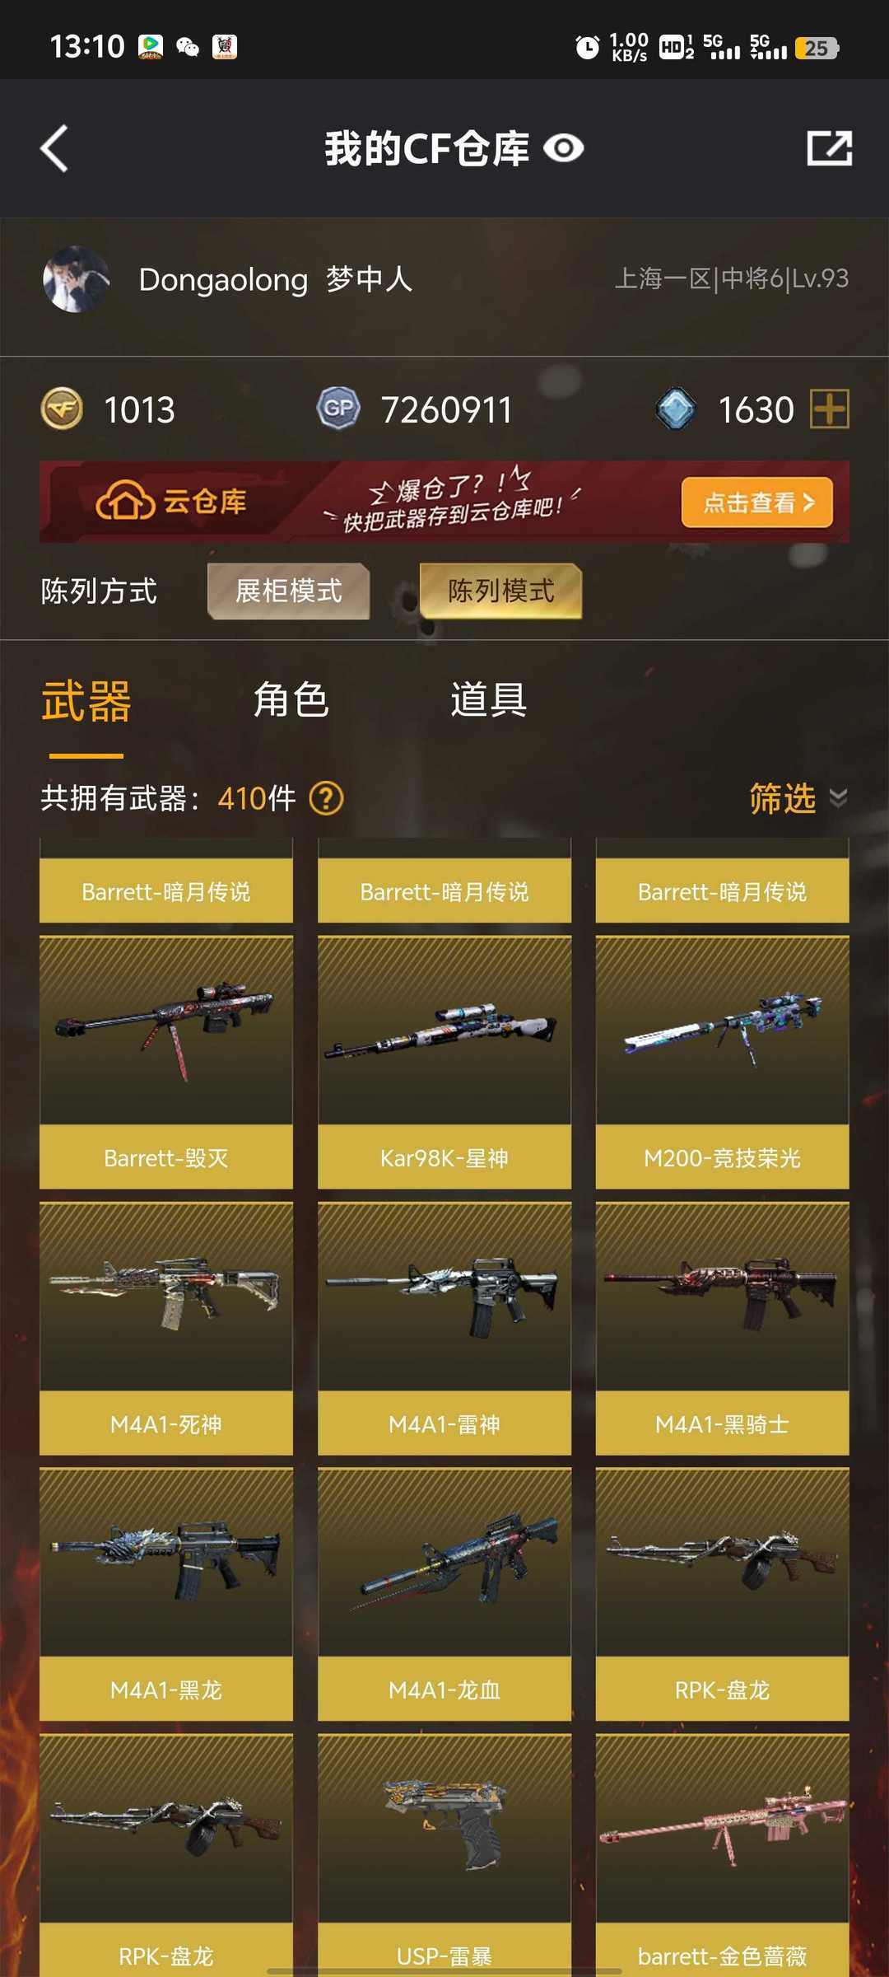Tap the Dongaolong profile avatar
The width and height of the screenshot is (889, 1977).
[76, 279]
